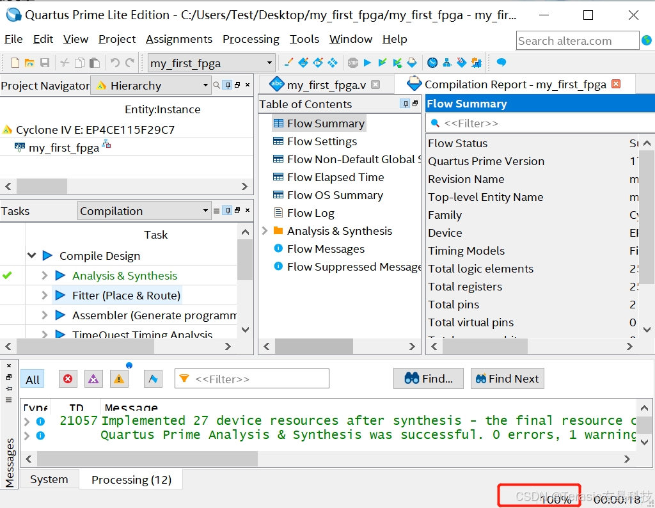The image size is (655, 508).
Task: Click the Search altera.com field
Action: coord(578,40)
